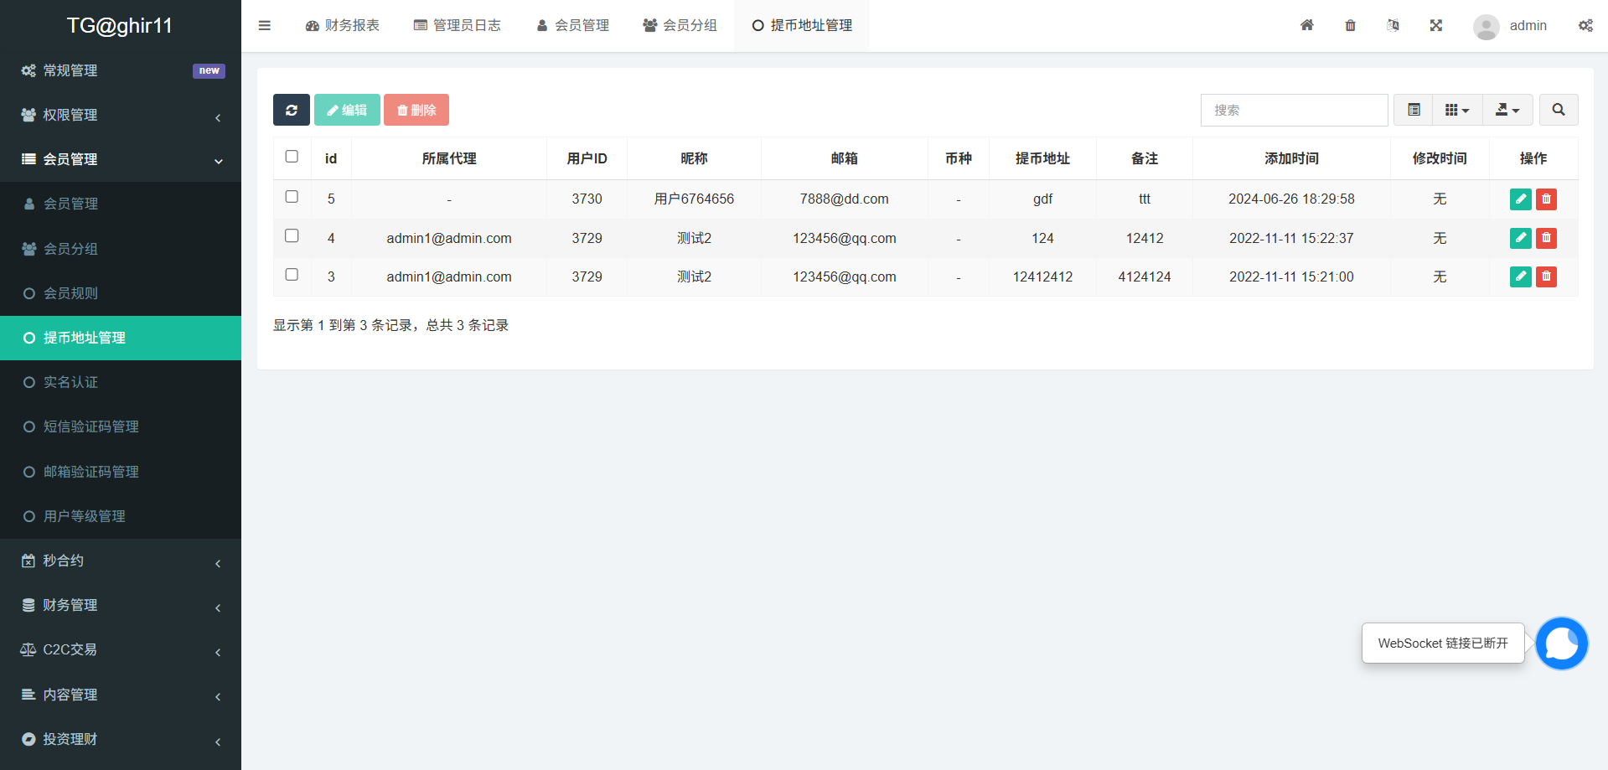This screenshot has width=1608, height=770.
Task: Toggle sidebar with the hamburger menu icon
Action: 265,25
